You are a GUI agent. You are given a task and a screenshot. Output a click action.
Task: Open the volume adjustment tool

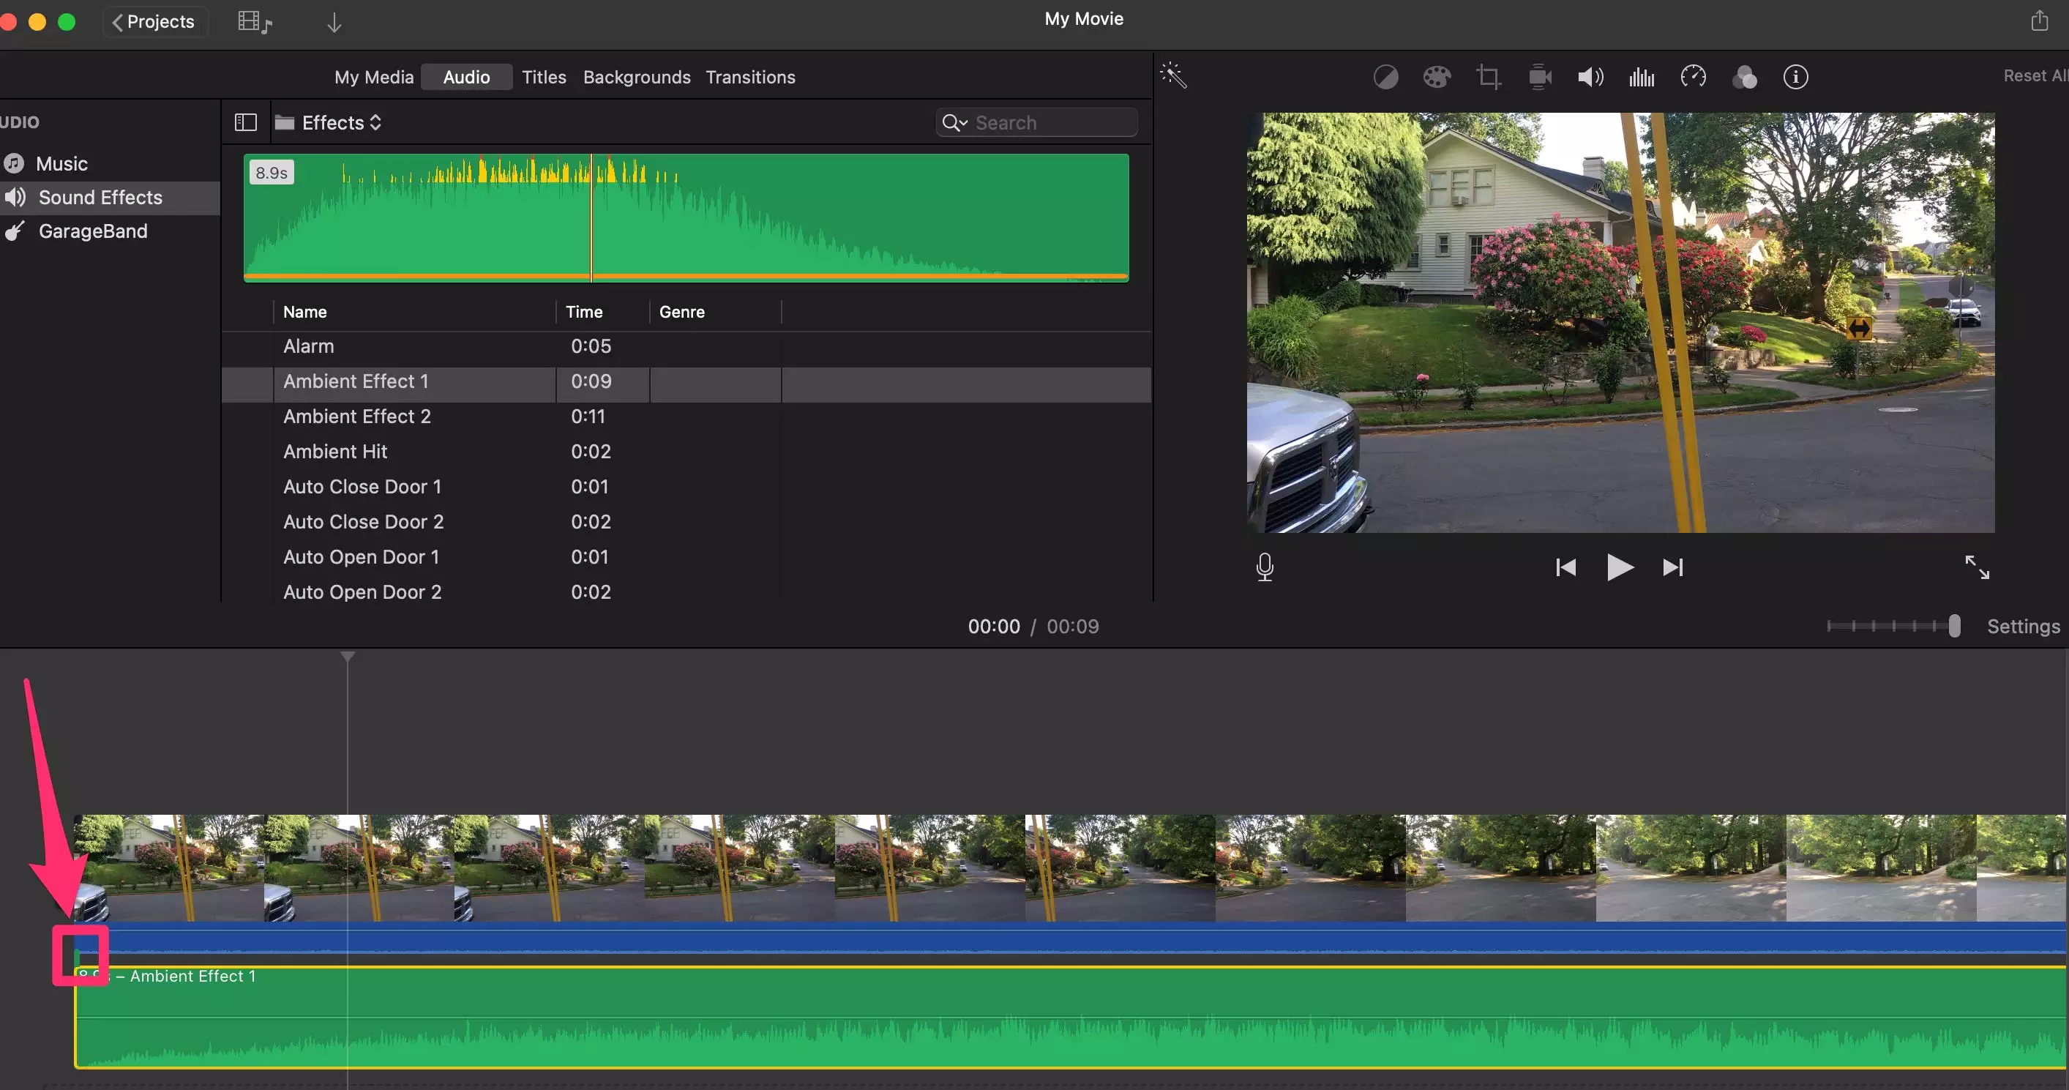(x=1590, y=77)
